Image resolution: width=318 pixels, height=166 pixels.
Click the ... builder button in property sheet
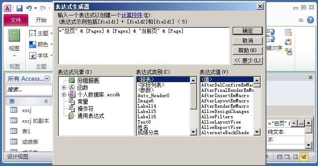301,123
